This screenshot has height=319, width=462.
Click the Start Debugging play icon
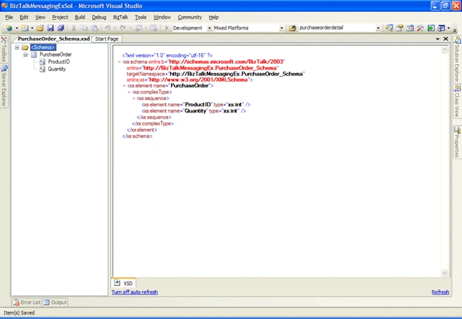click(167, 28)
